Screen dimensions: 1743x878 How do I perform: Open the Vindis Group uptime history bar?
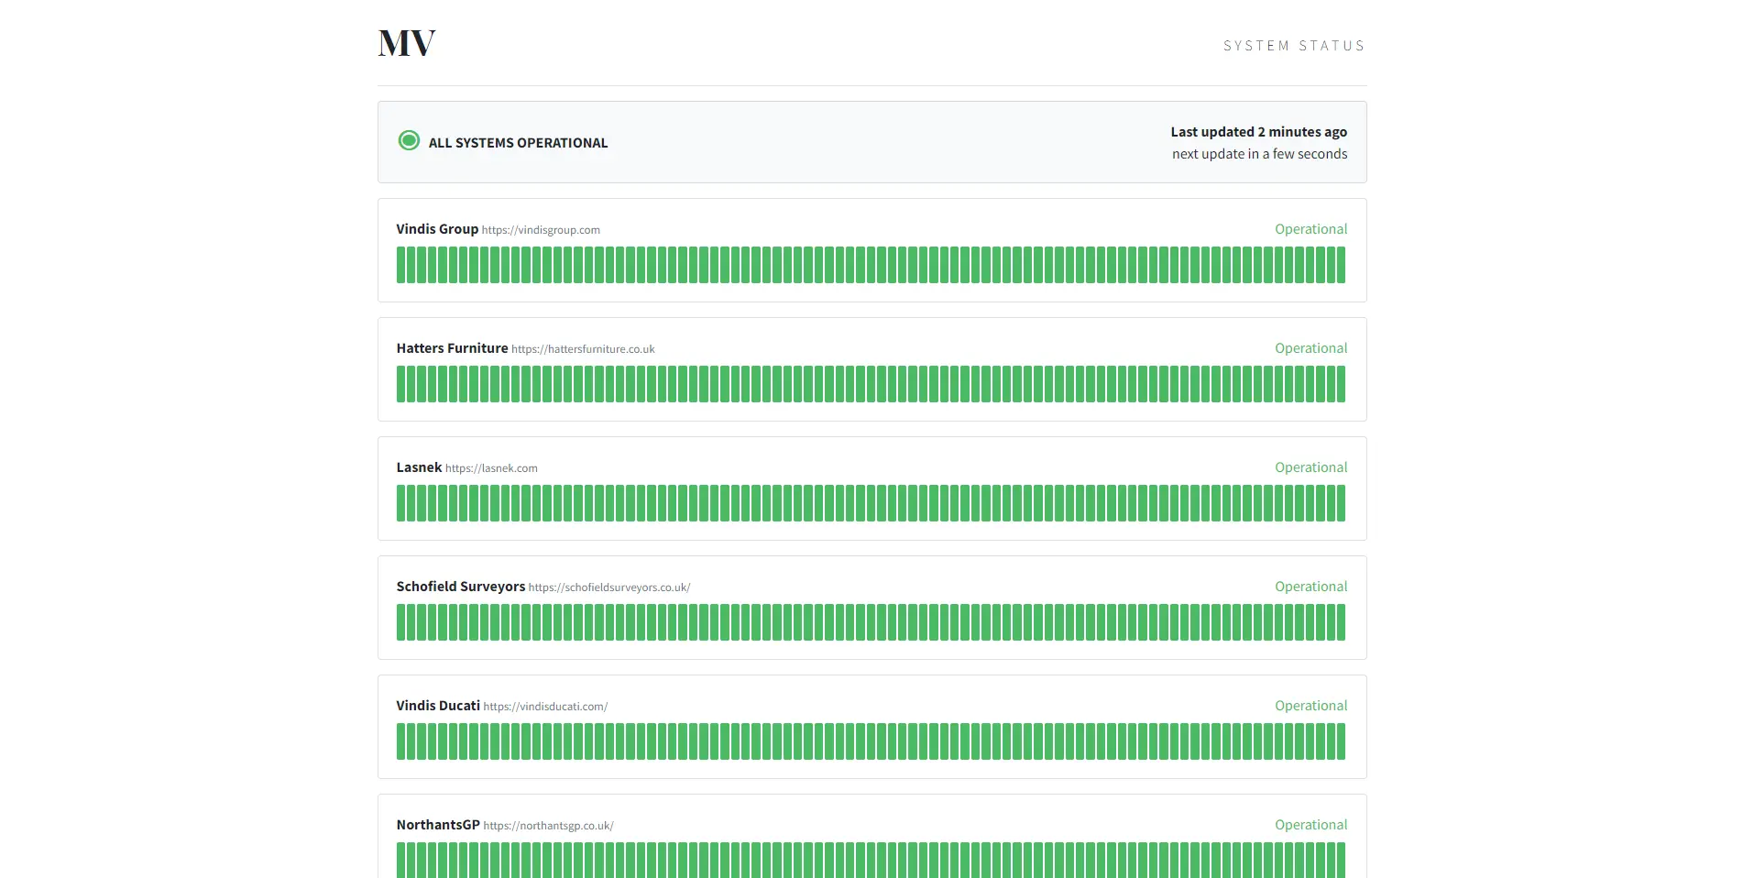pos(871,266)
